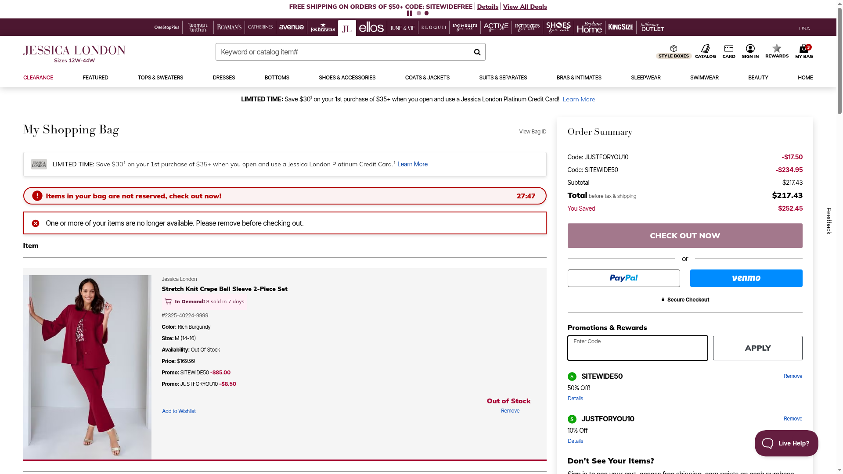Click the Enter Code promo field
This screenshot has height=474, width=843.
click(637, 348)
